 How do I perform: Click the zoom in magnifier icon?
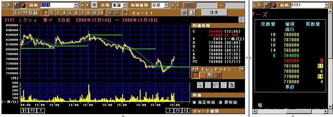[110, 13]
